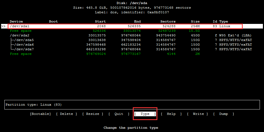Select Quit in the bottom menu
Image resolution: width=264 pixels, height=132 pixels.
click(x=119, y=114)
